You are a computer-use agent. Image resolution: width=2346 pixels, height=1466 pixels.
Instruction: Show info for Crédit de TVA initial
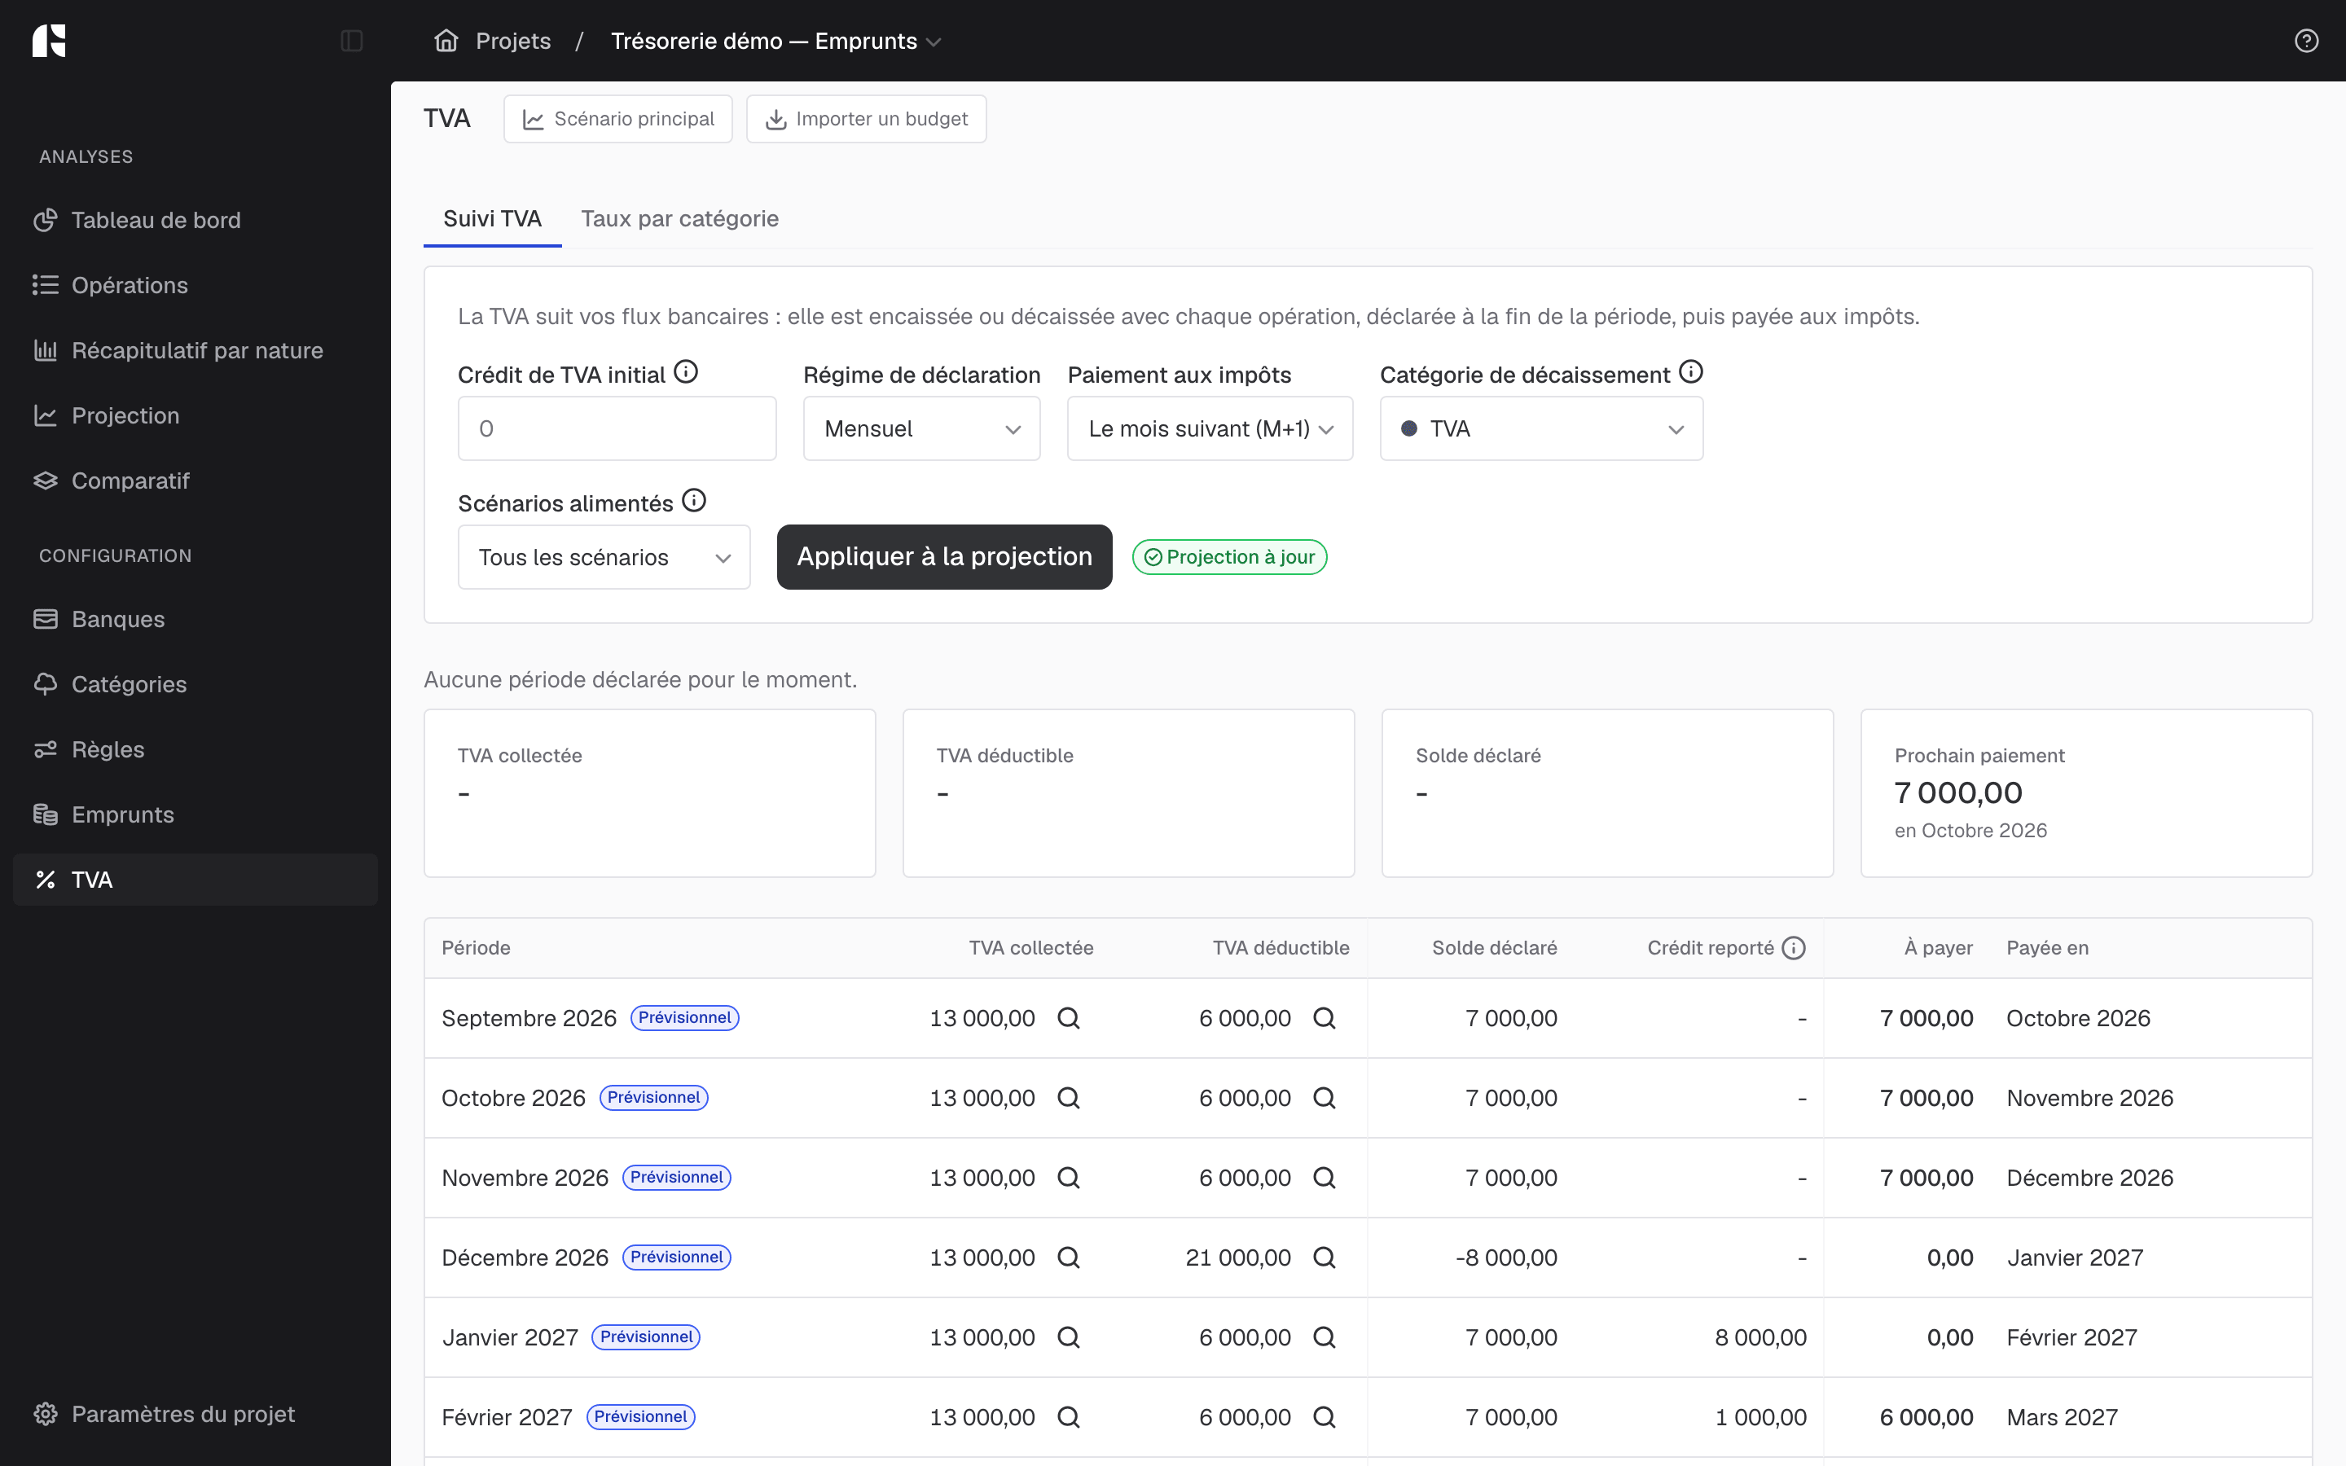(x=685, y=372)
